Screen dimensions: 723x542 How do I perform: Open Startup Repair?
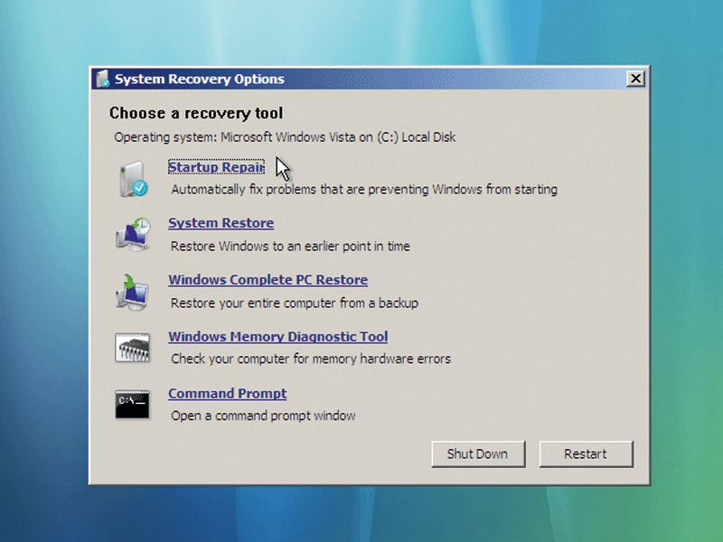point(216,167)
